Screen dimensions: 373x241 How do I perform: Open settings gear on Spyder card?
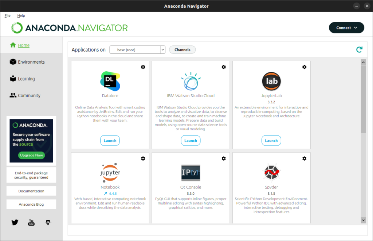pyautogui.click(x=304, y=158)
